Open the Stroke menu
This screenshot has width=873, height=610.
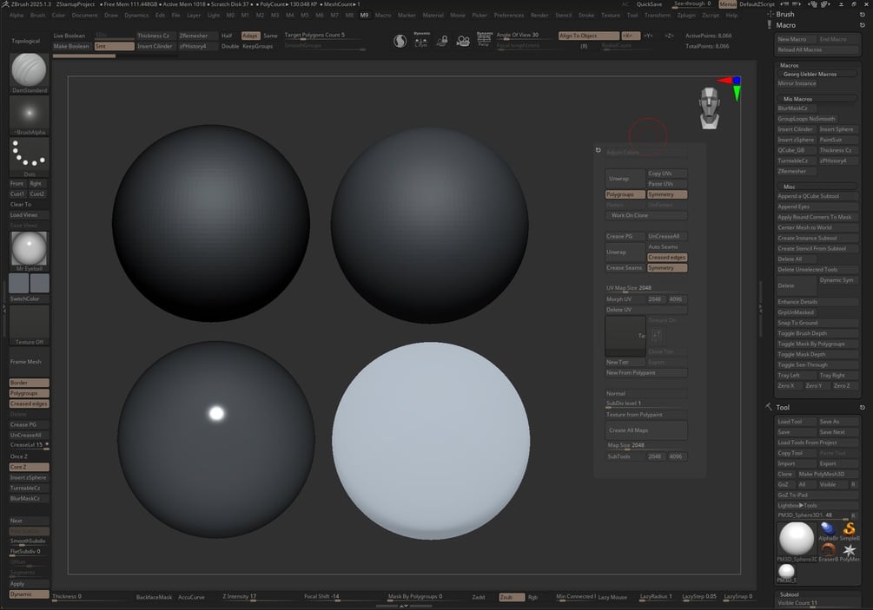coord(585,15)
